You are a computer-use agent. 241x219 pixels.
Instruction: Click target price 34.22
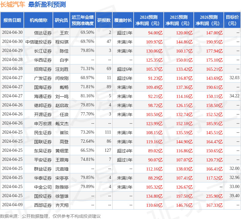234,96
